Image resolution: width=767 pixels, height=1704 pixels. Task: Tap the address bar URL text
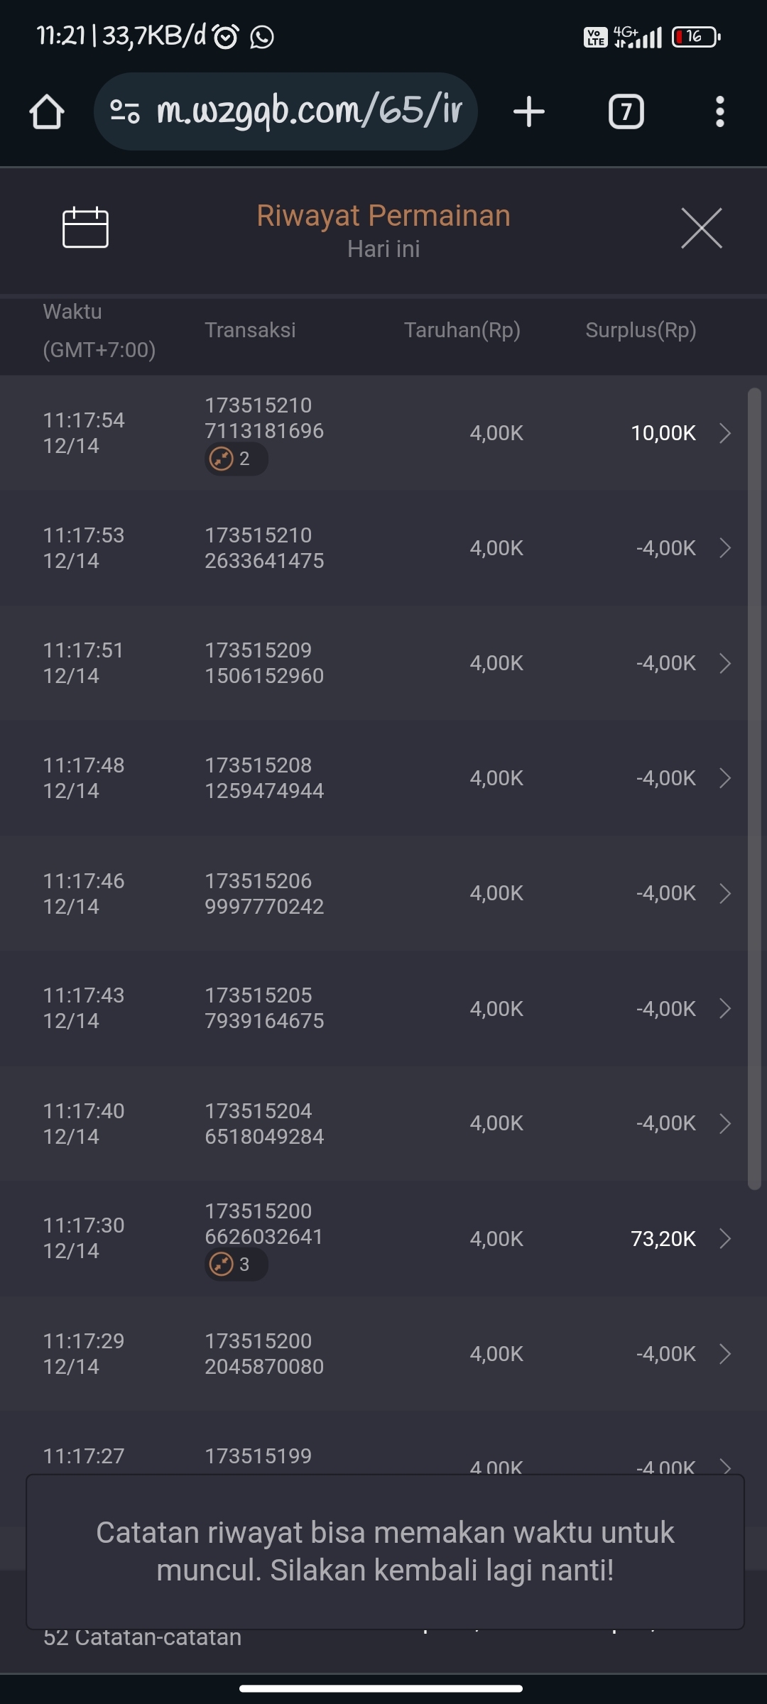[309, 111]
